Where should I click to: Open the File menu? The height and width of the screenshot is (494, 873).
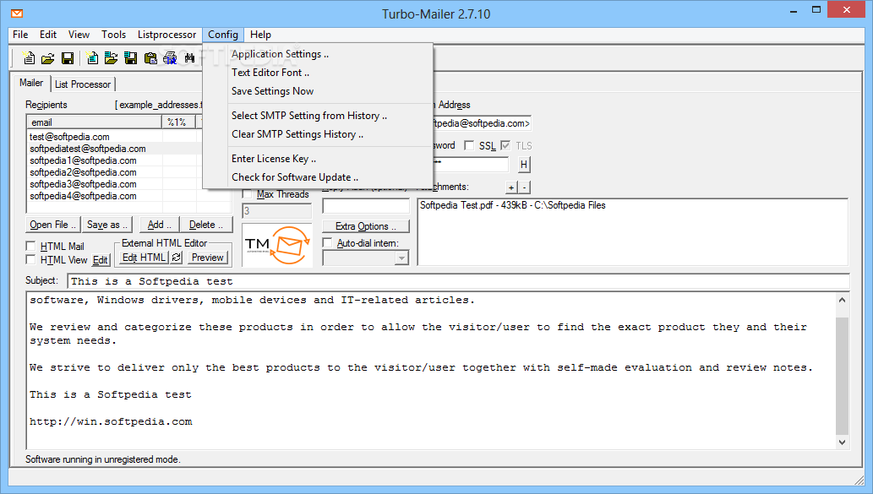[20, 35]
